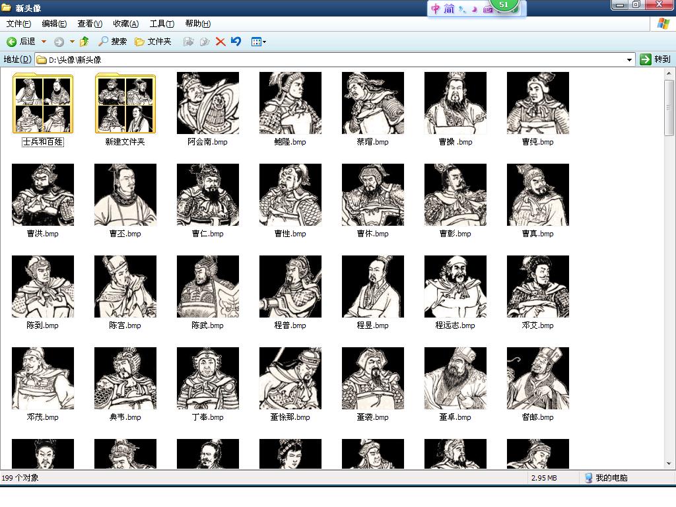
Task: Open the 文件(F) menu
Action: [x=18, y=24]
